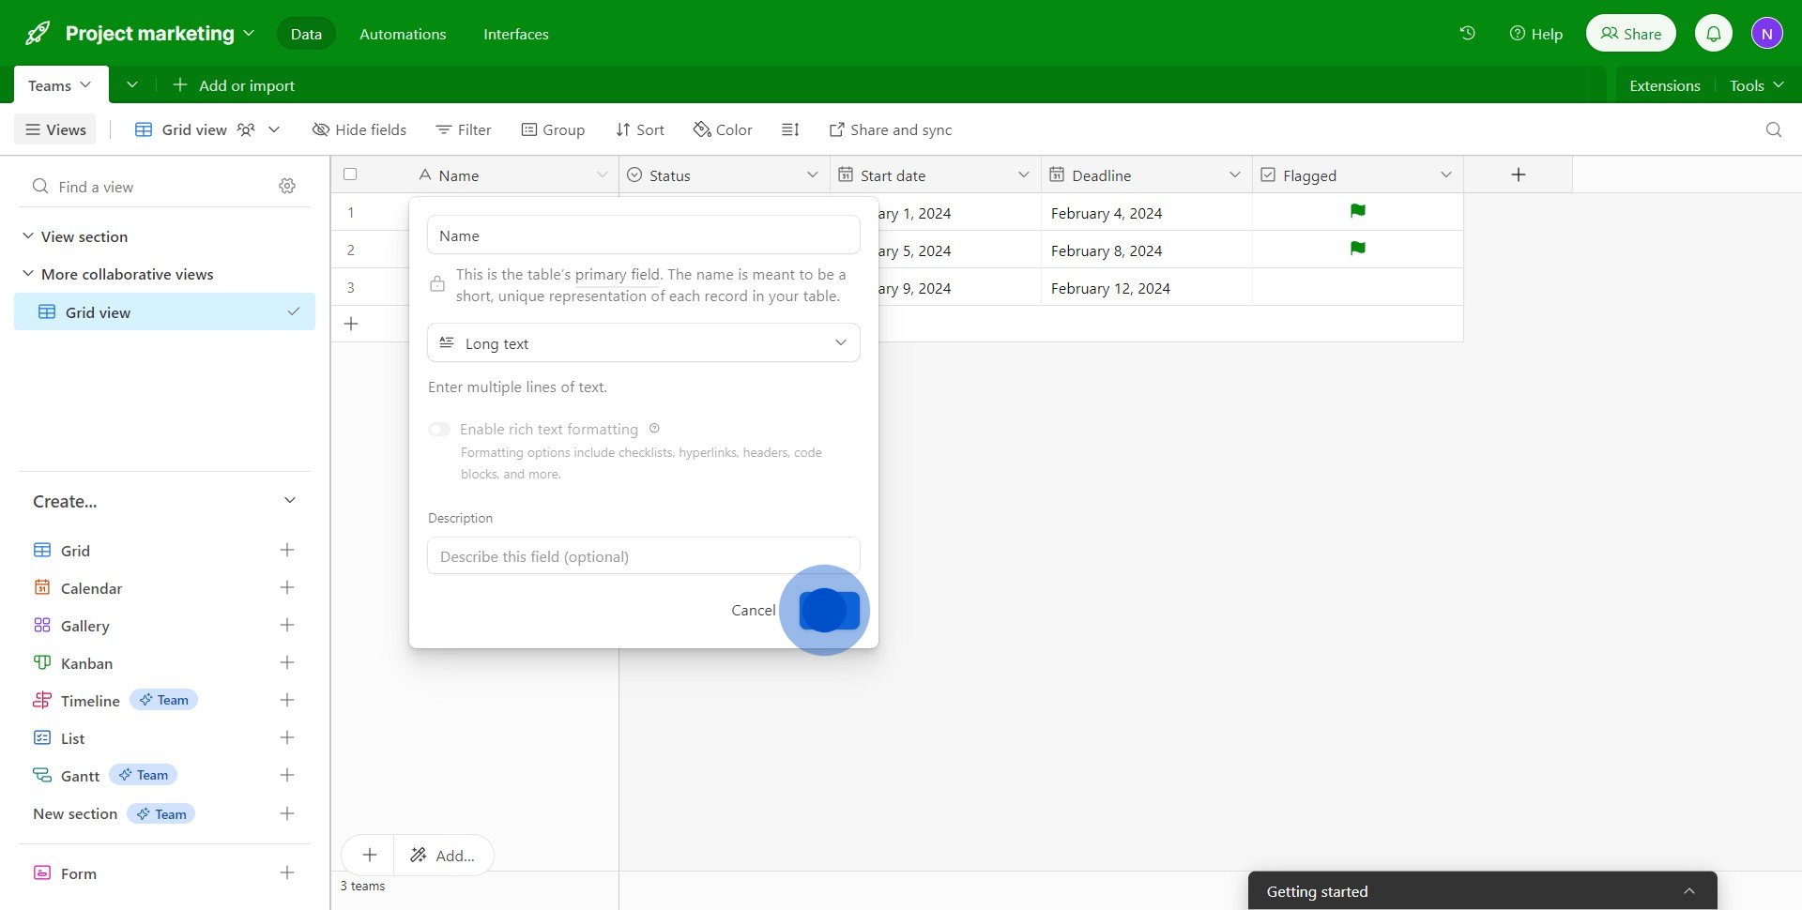Click the Color toolbar option
1802x910 pixels.
[723, 129]
